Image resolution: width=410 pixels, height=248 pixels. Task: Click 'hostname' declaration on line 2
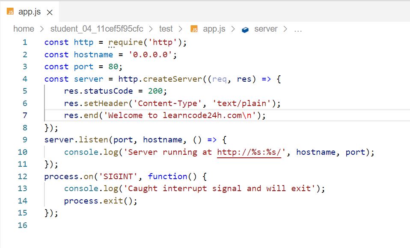pos(93,55)
